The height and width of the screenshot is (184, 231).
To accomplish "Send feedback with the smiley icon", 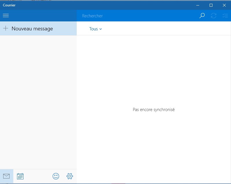I will click(56, 176).
